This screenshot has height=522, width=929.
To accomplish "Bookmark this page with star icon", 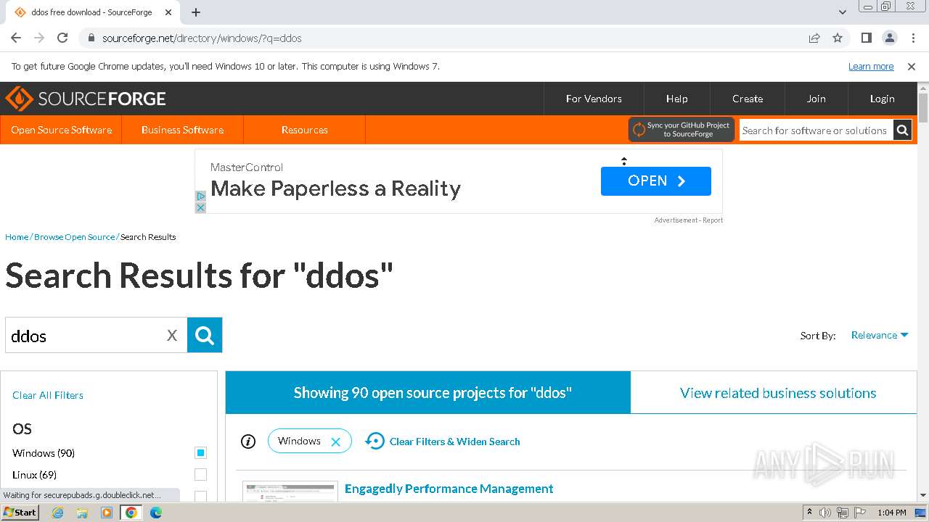I will coord(838,38).
